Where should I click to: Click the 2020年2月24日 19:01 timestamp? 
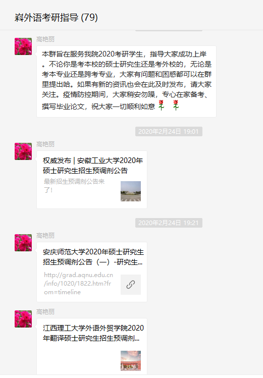coord(169,131)
